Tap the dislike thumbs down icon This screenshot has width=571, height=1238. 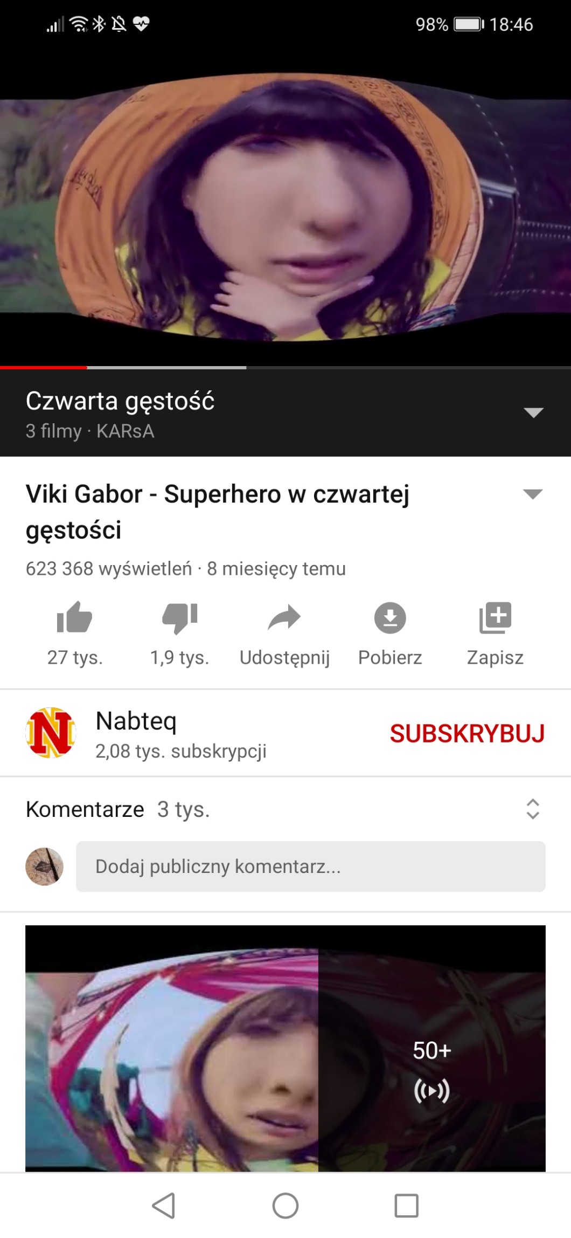click(180, 618)
